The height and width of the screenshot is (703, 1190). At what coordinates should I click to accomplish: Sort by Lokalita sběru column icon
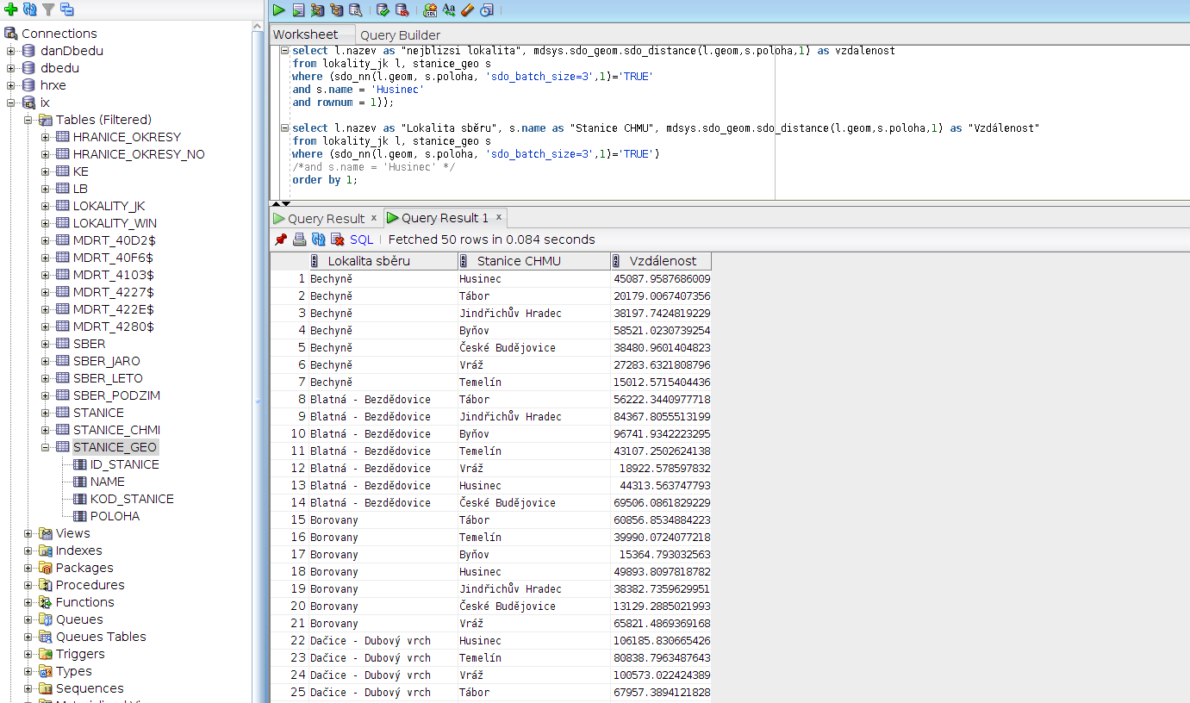(x=315, y=261)
